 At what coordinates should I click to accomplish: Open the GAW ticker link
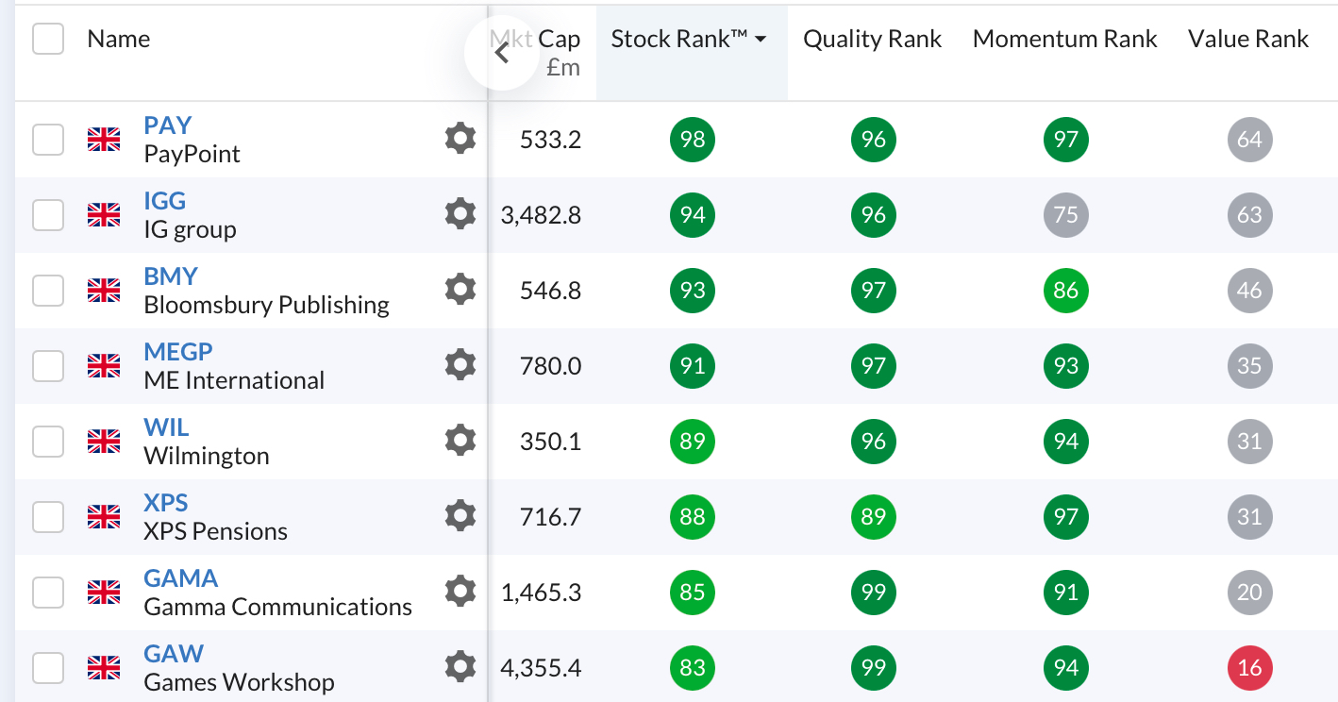(174, 654)
